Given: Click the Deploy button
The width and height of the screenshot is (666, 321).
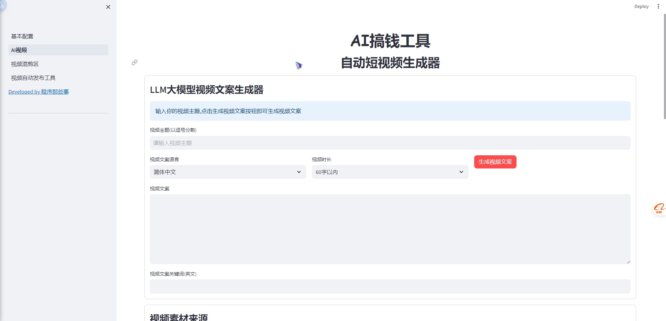Looking at the screenshot, I should 641,6.
